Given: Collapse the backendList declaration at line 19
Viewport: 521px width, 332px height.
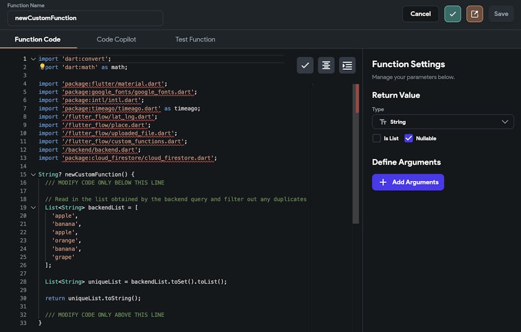Looking at the screenshot, I should click(x=33, y=207).
